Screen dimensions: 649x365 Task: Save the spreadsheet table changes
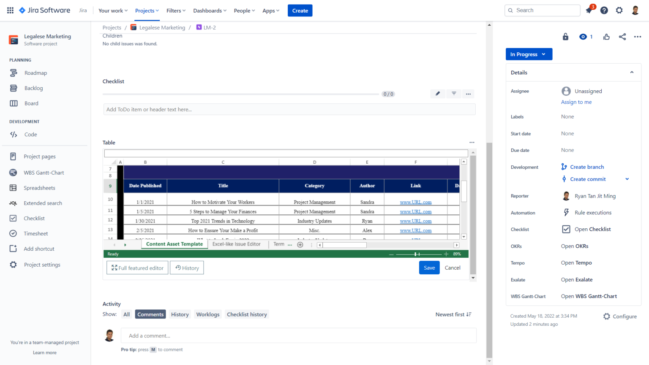(429, 268)
